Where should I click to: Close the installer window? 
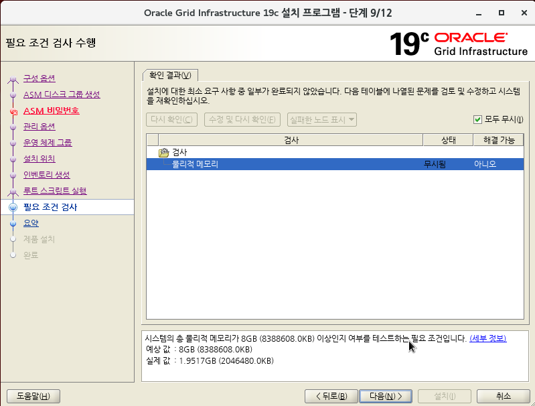point(524,13)
